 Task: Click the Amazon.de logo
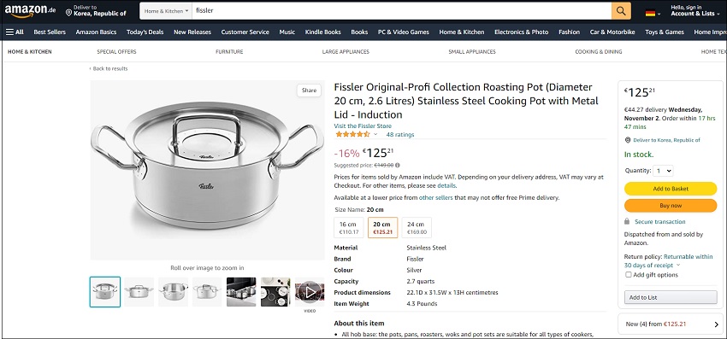click(30, 10)
